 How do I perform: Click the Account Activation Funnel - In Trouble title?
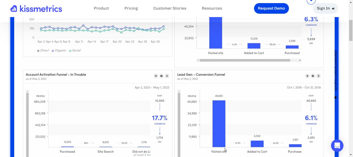point(56,74)
